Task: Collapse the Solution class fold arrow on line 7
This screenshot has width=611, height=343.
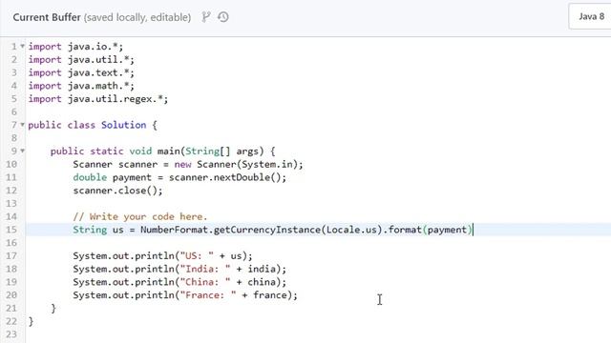Action: click(x=22, y=125)
